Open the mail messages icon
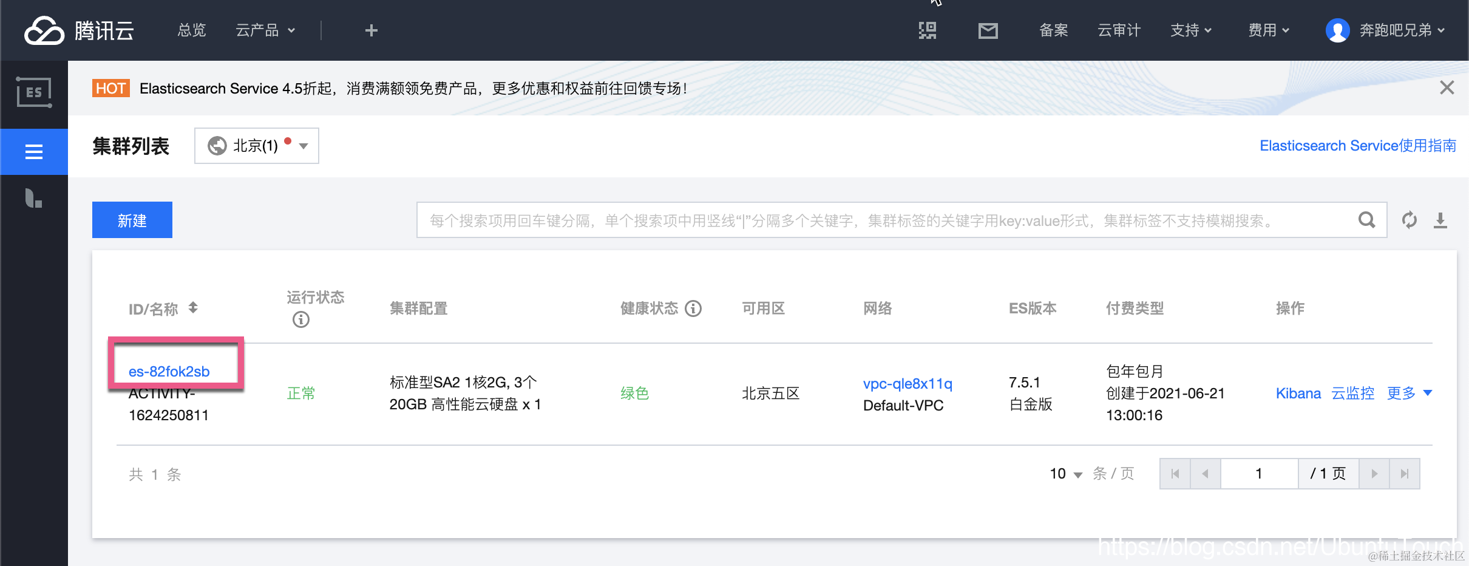The width and height of the screenshot is (1469, 566). 988,30
